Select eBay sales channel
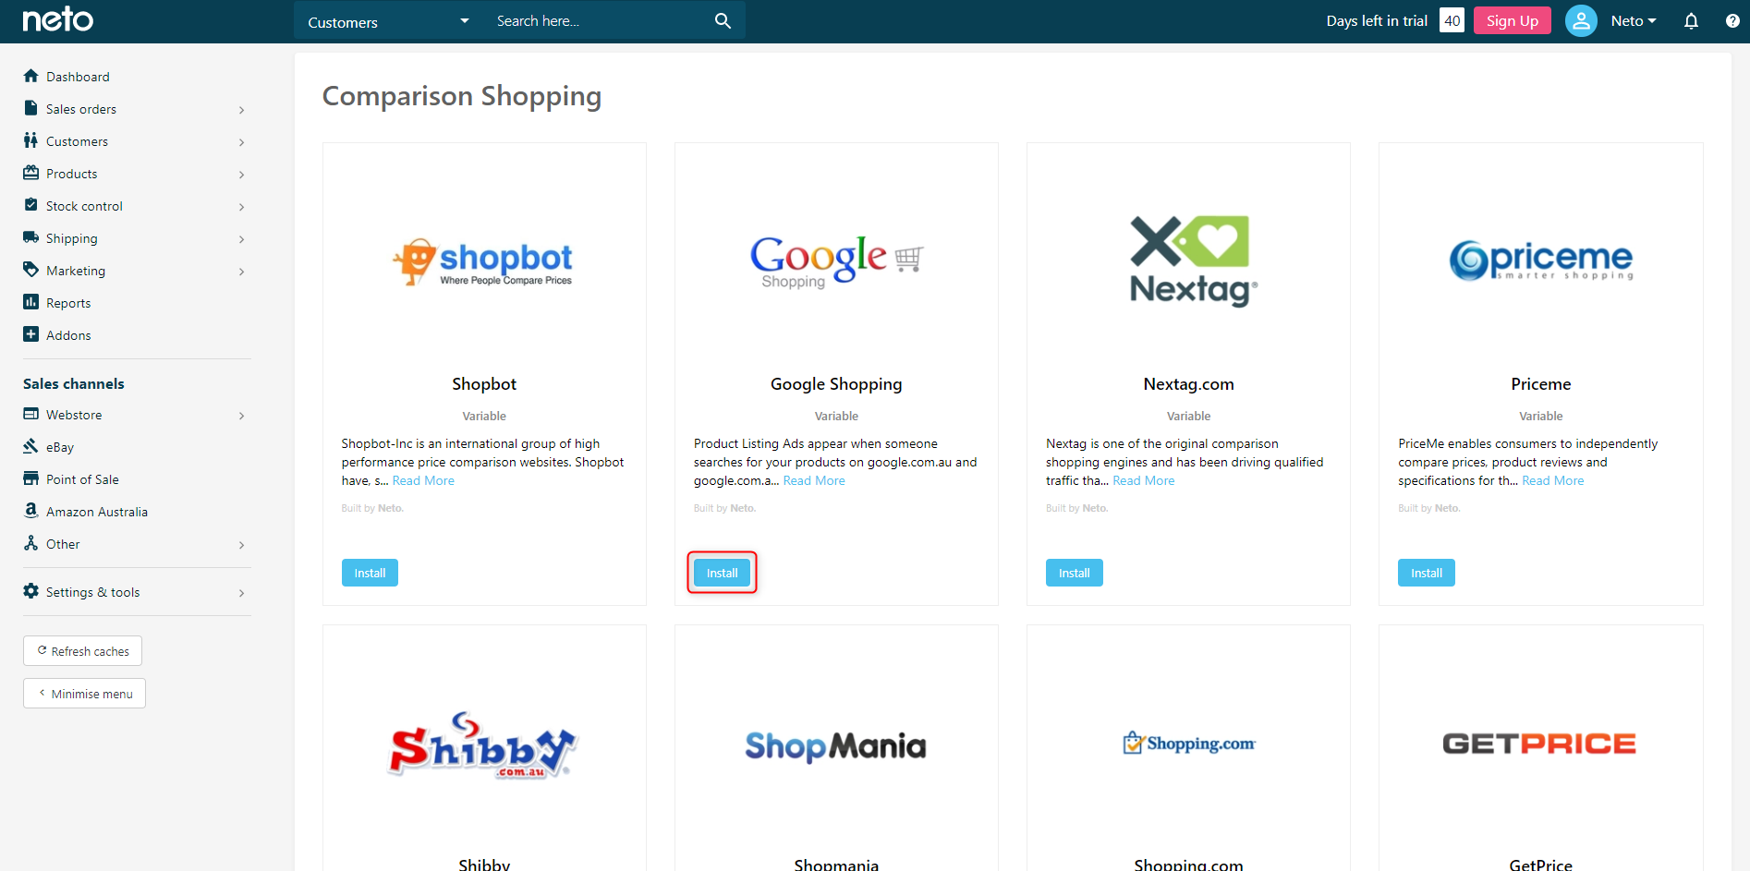 [x=60, y=447]
